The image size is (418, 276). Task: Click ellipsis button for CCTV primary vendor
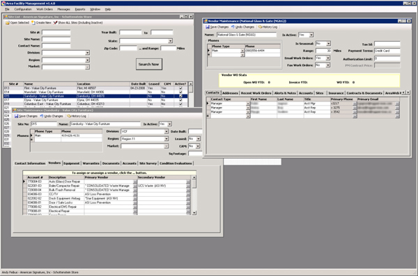click(135, 194)
